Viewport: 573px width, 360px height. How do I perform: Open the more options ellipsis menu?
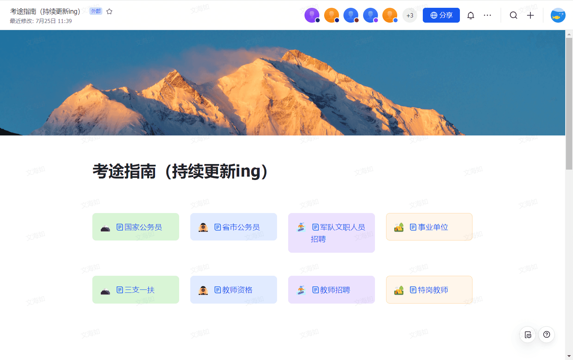tap(487, 15)
